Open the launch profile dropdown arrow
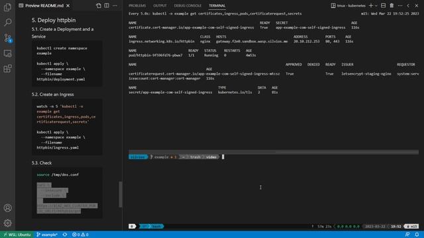This screenshot has height=238, width=424. (376, 6)
